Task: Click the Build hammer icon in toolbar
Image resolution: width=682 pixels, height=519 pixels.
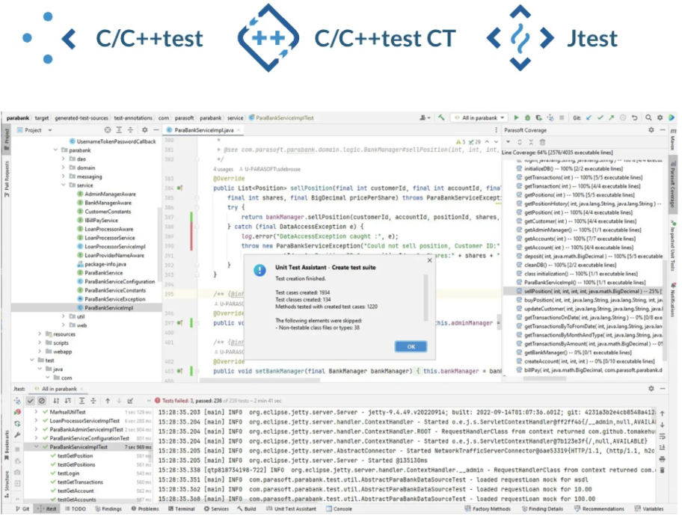Action: click(x=441, y=117)
